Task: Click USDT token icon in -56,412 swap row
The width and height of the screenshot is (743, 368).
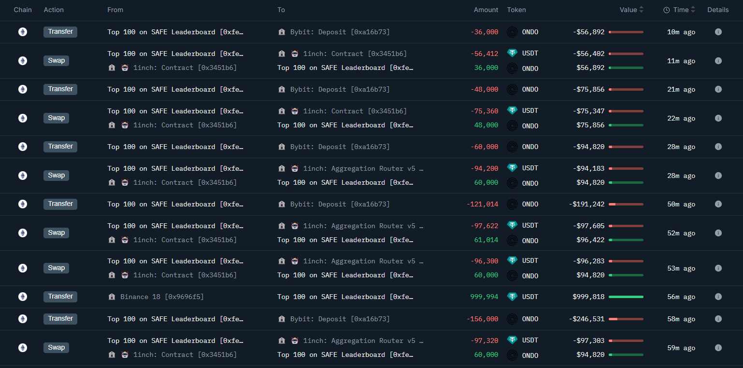Action: click(x=512, y=54)
